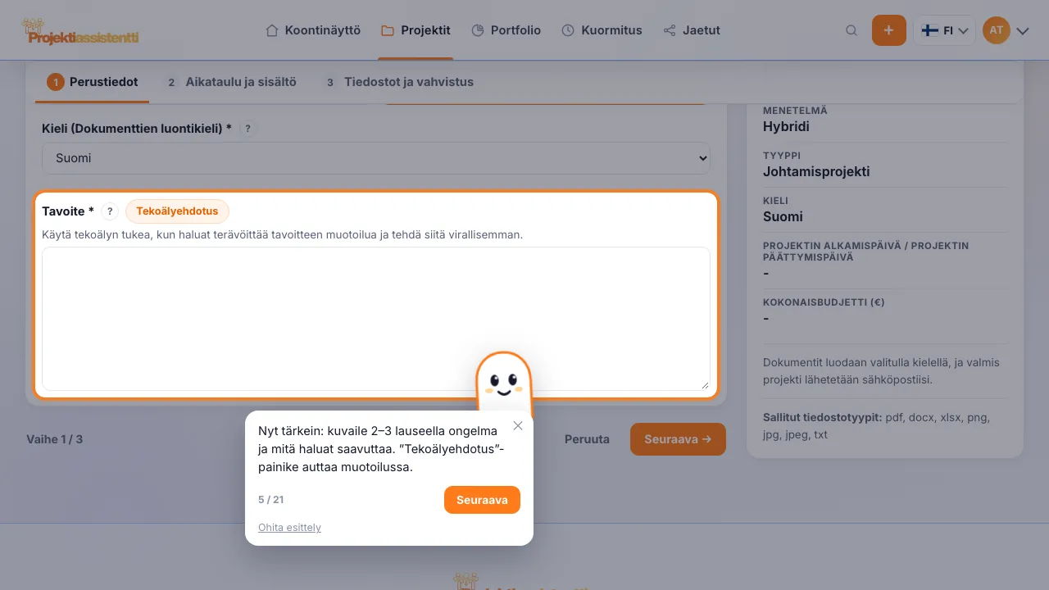Open the search magnifier icon
Viewport: 1049px width, 590px height.
click(851, 30)
